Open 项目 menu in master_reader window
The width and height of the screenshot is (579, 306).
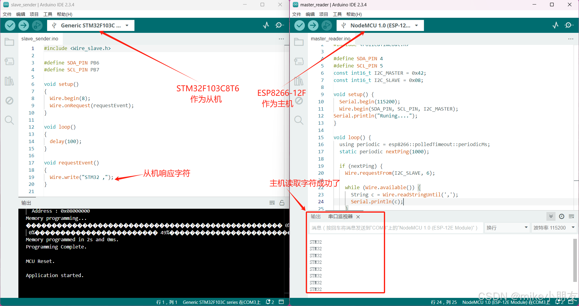(324, 14)
